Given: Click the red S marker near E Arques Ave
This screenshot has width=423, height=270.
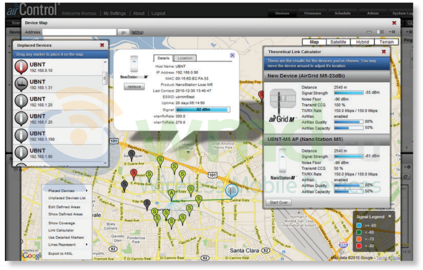Looking at the screenshot, I should point(134,174).
